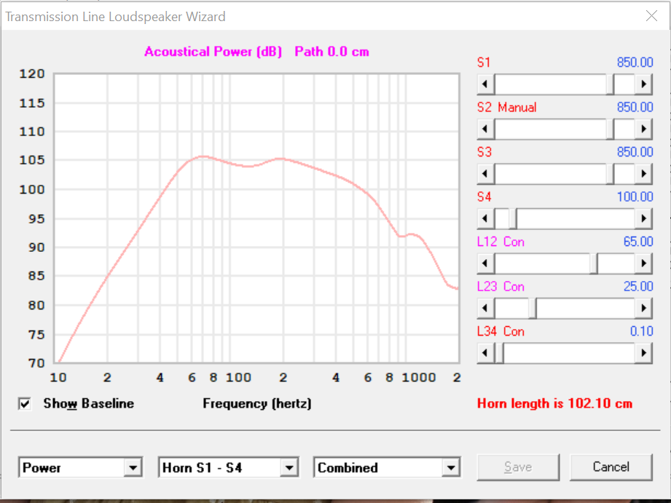The height and width of the screenshot is (503, 671).
Task: Click the S4 value 100.00
Action: click(x=635, y=197)
